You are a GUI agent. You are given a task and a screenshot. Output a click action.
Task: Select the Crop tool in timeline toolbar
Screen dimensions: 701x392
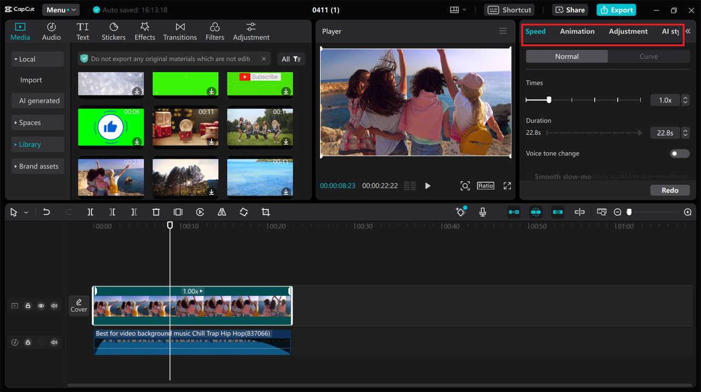(x=266, y=212)
